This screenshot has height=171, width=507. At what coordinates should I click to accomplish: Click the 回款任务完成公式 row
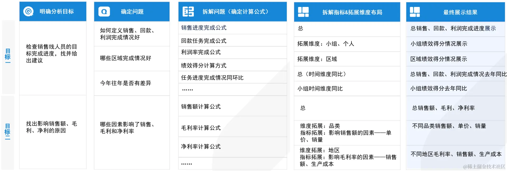[232, 41]
